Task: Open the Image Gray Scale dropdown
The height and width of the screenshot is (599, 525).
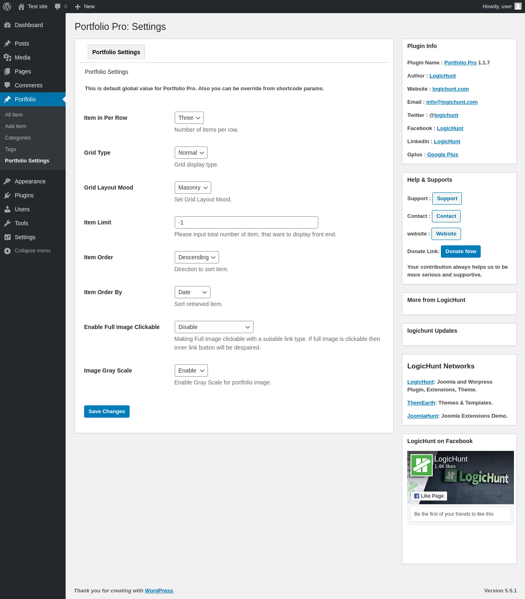Action: click(191, 370)
